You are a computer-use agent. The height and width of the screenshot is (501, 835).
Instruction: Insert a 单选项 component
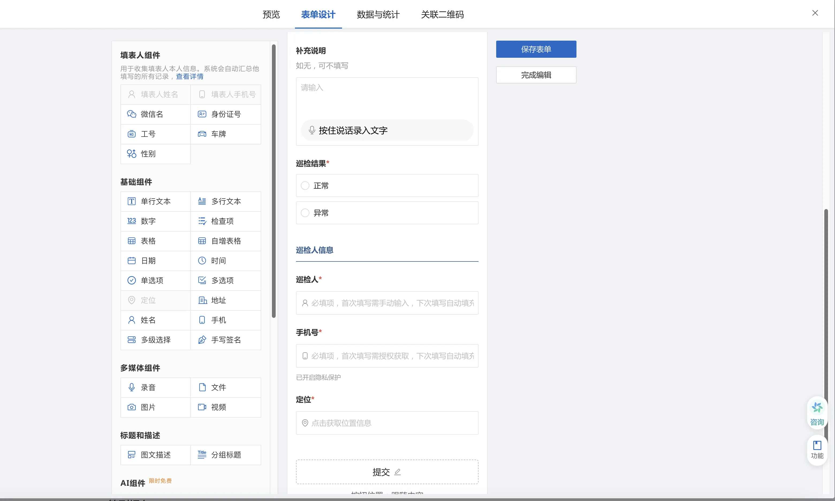coord(155,280)
